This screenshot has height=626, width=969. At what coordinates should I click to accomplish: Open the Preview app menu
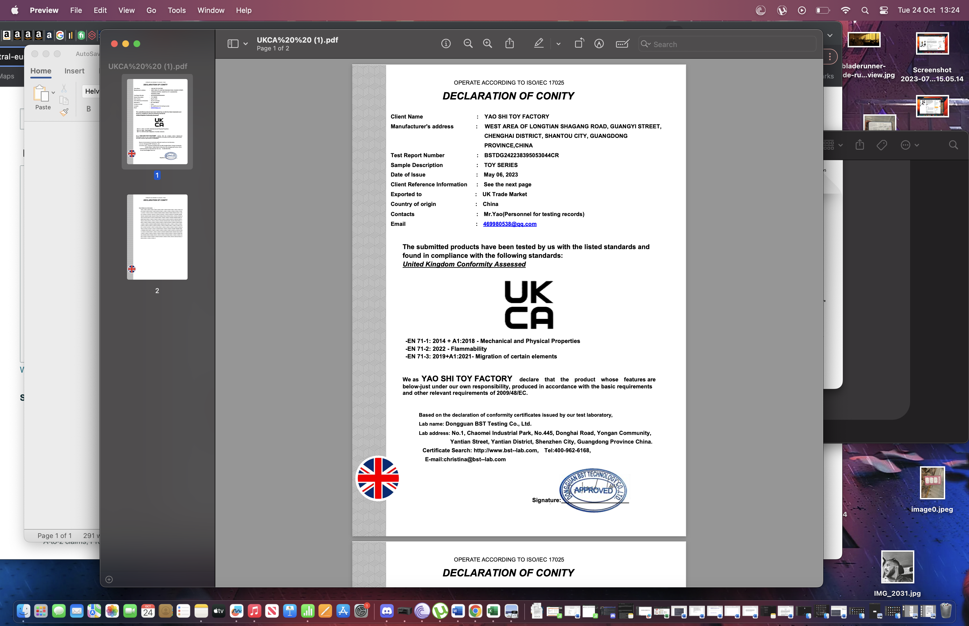[44, 10]
